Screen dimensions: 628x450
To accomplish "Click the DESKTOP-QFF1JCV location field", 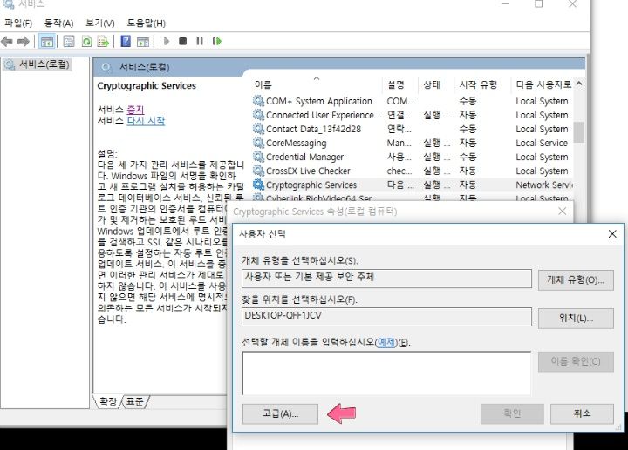I will (387, 317).
